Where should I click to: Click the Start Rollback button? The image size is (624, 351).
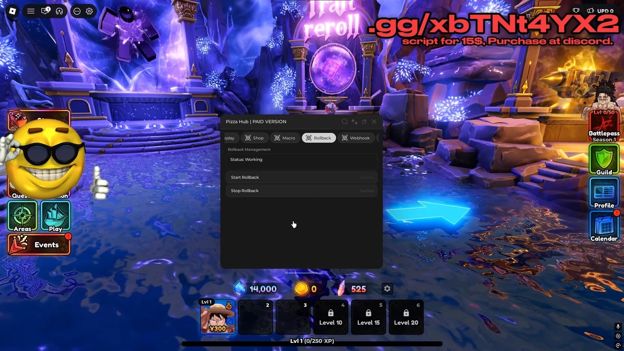(301, 177)
